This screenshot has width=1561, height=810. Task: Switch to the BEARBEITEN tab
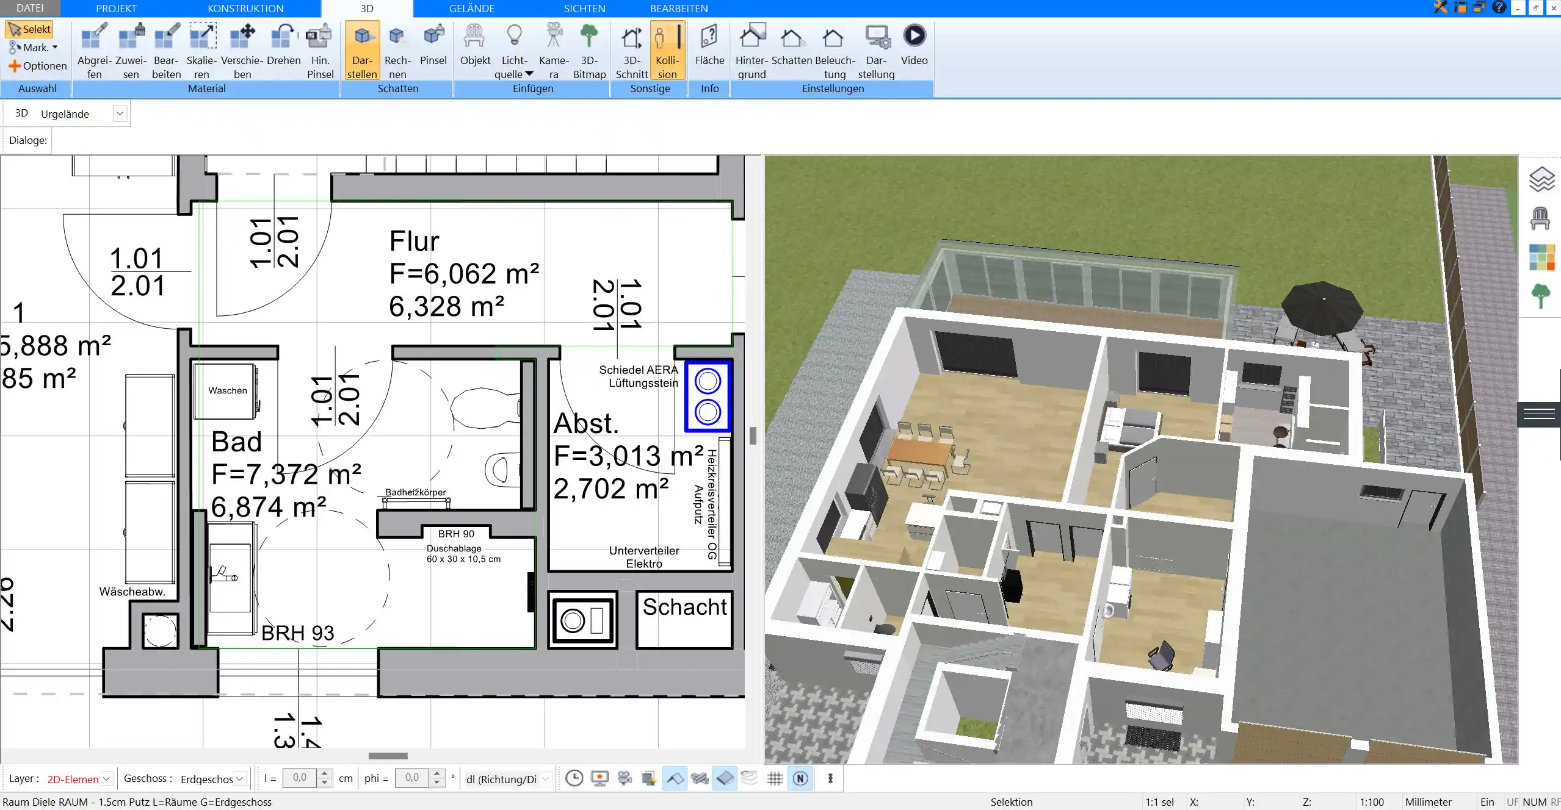pos(679,9)
